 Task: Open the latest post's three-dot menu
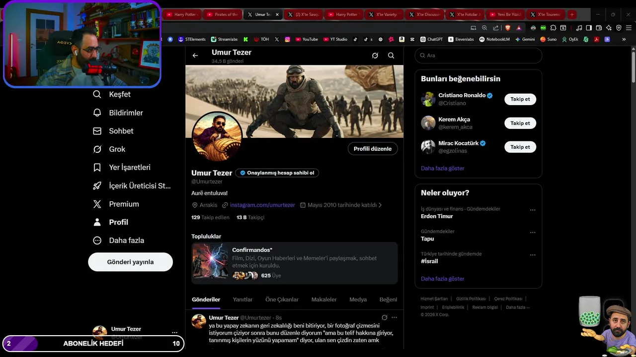[394, 317]
